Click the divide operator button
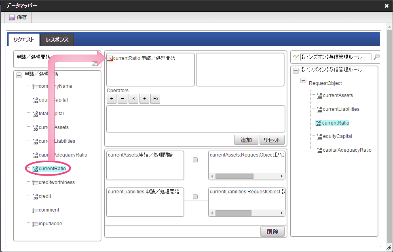The width and height of the screenshot is (393, 252). pyautogui.click(x=144, y=99)
